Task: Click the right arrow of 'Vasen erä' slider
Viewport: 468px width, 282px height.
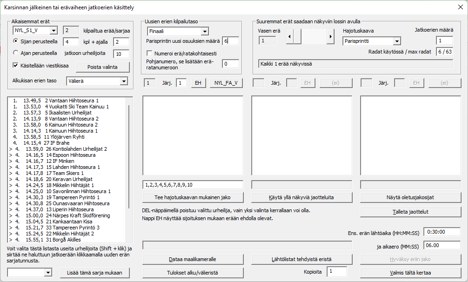Action: coord(331,36)
